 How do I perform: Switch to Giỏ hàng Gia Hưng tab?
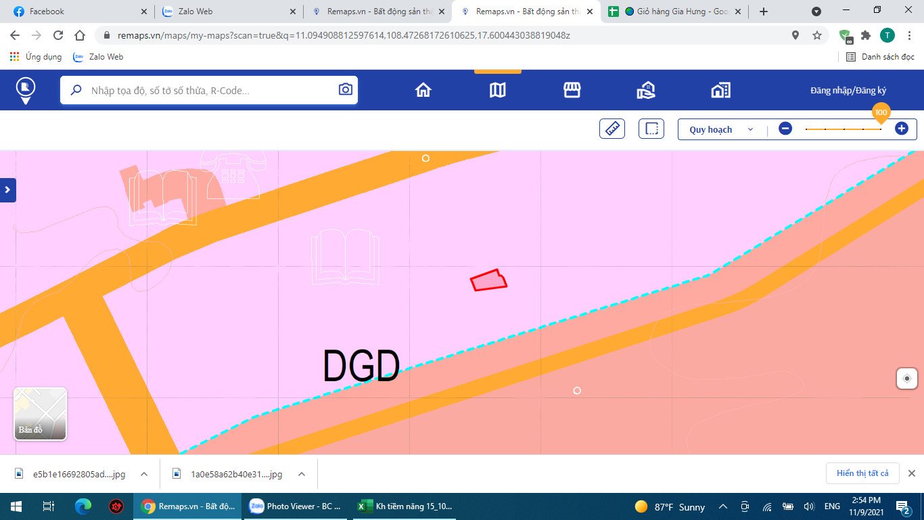676,12
